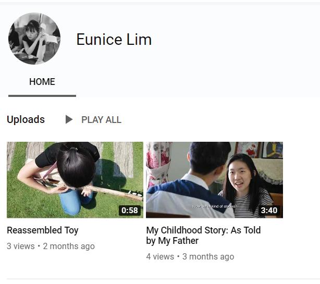Open the Reassembled Toy video thumbnail
The height and width of the screenshot is (284, 320).
click(x=75, y=180)
